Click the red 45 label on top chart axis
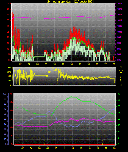The width and height of the screenshot is (128, 152). pyautogui.click(x=8, y=9)
